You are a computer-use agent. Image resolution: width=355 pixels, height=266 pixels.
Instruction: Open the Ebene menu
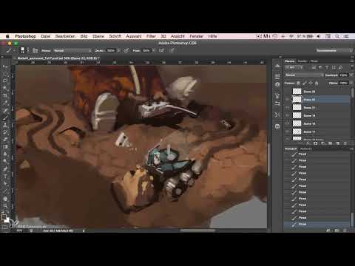tap(98, 36)
